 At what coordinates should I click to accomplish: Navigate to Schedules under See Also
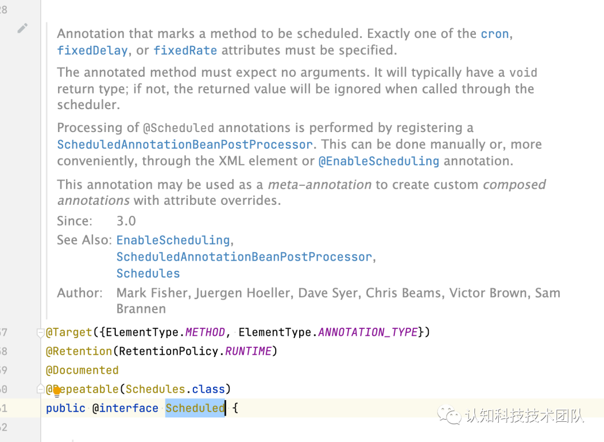[148, 274]
